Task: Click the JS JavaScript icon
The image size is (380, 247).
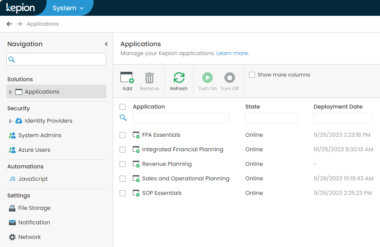Action: click(12, 179)
